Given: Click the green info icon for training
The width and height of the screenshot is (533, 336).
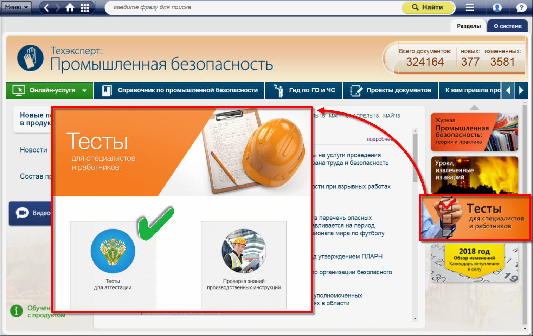Looking at the screenshot, I should click(16, 311).
